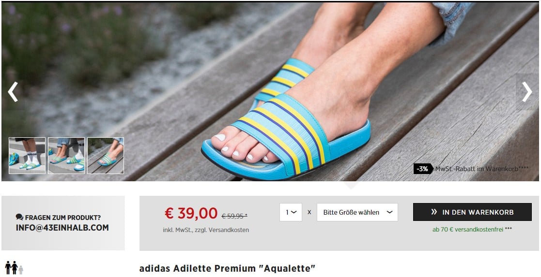Screen dimensions: 541x277
Task: Show the previous product photo with left arrow
Action: click(x=13, y=92)
